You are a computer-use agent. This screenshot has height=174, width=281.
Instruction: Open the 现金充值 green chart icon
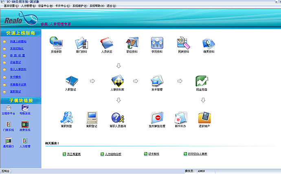[202, 81]
